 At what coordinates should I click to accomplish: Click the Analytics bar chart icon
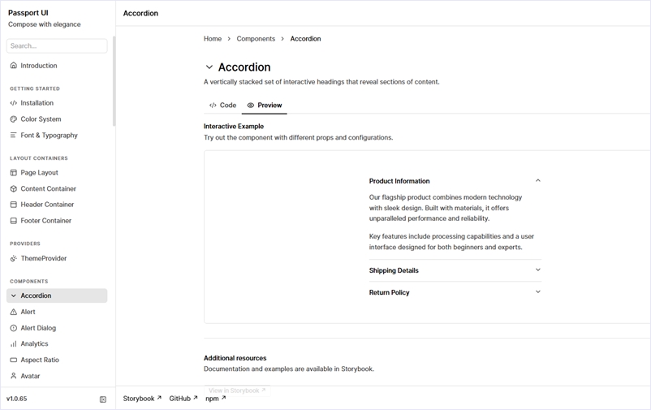click(x=13, y=344)
